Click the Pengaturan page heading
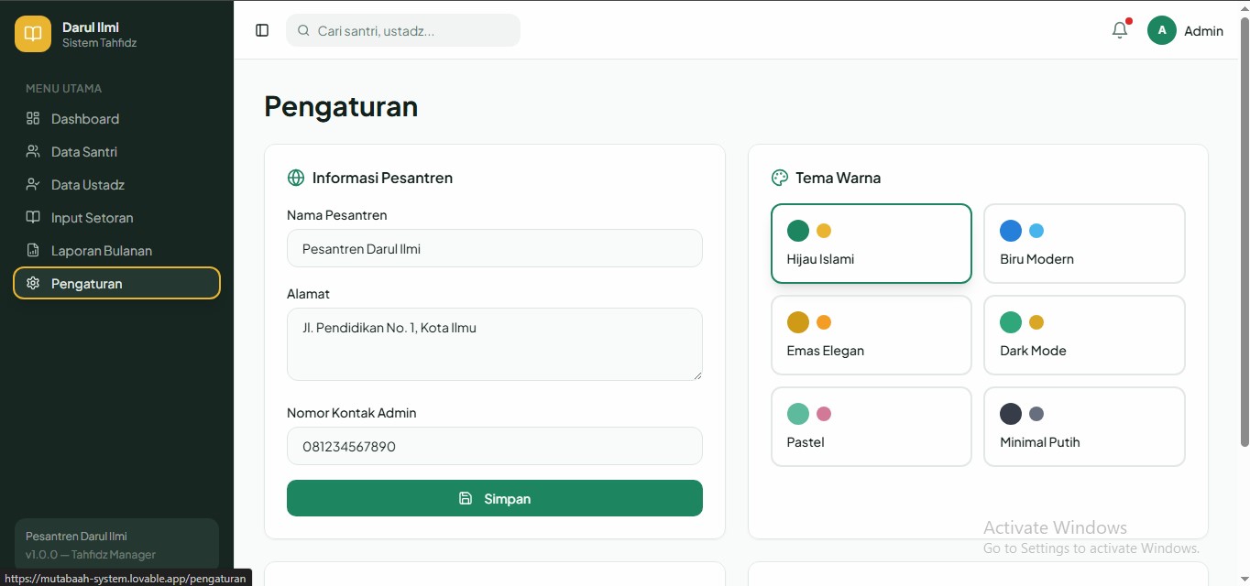 click(x=341, y=106)
